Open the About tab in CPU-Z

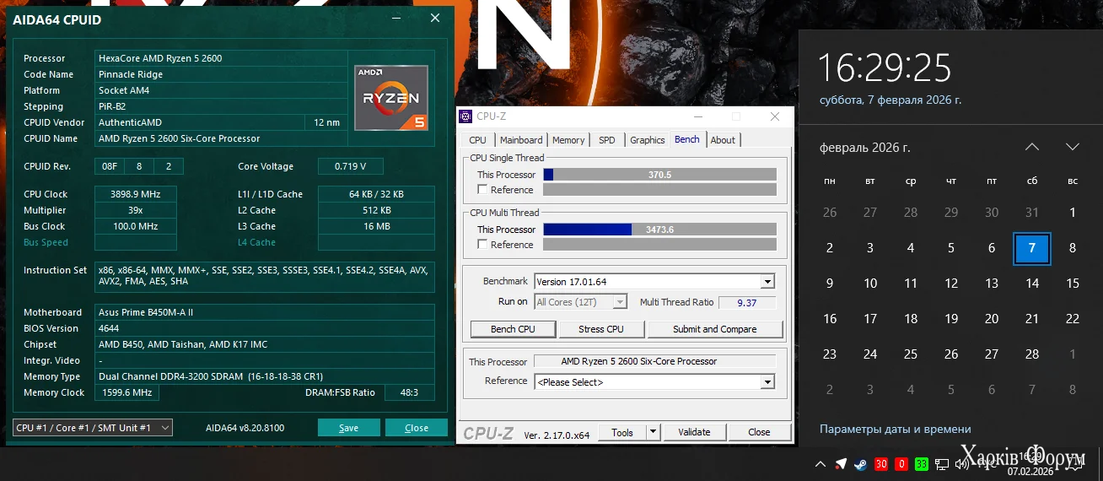[x=723, y=140]
